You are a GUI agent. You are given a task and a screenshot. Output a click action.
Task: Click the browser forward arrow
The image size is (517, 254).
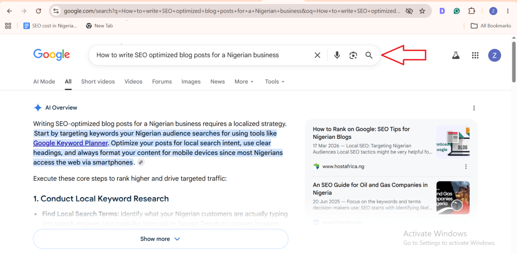(24, 11)
